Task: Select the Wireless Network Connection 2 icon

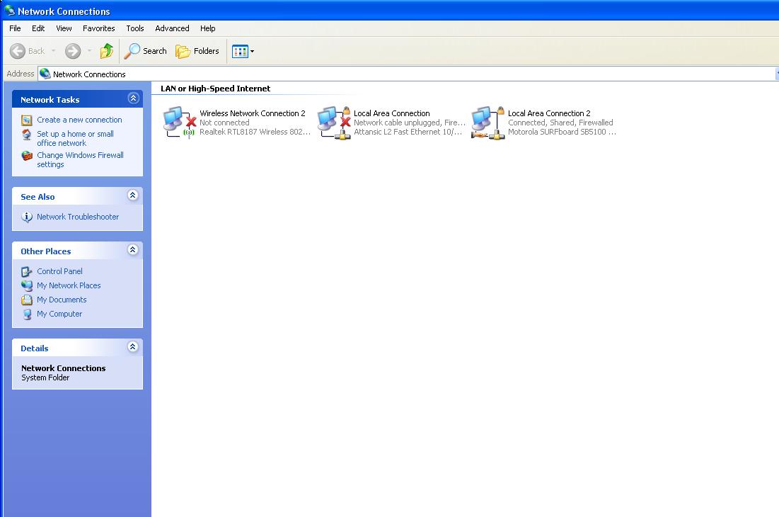Action: 179,123
